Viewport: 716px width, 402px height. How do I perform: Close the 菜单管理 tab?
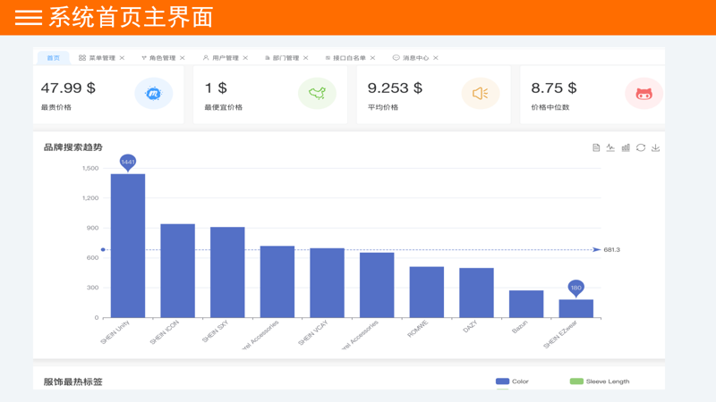(x=122, y=58)
